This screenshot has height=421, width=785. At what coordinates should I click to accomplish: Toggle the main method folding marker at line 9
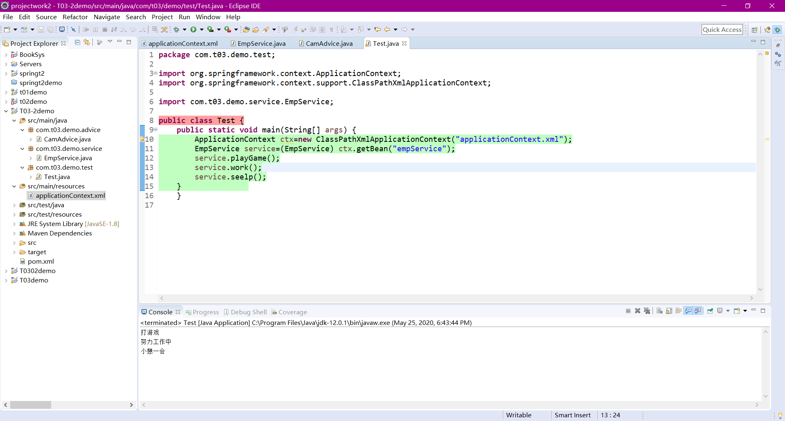156,130
